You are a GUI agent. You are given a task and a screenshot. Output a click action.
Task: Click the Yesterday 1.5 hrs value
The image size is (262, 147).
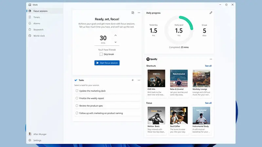pyautogui.click(x=153, y=30)
